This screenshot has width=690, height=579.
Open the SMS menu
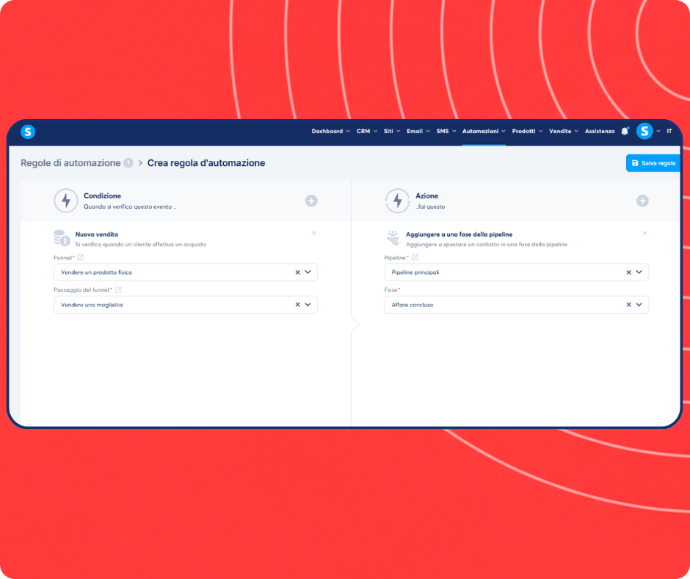(446, 132)
